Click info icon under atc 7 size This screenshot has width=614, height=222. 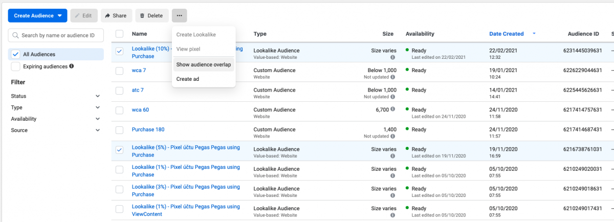392,97
